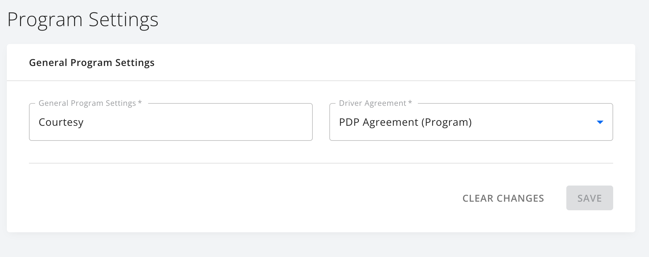Screen dimensions: 649x257
Task: Click the disabled SAVE button
Action: pos(589,198)
